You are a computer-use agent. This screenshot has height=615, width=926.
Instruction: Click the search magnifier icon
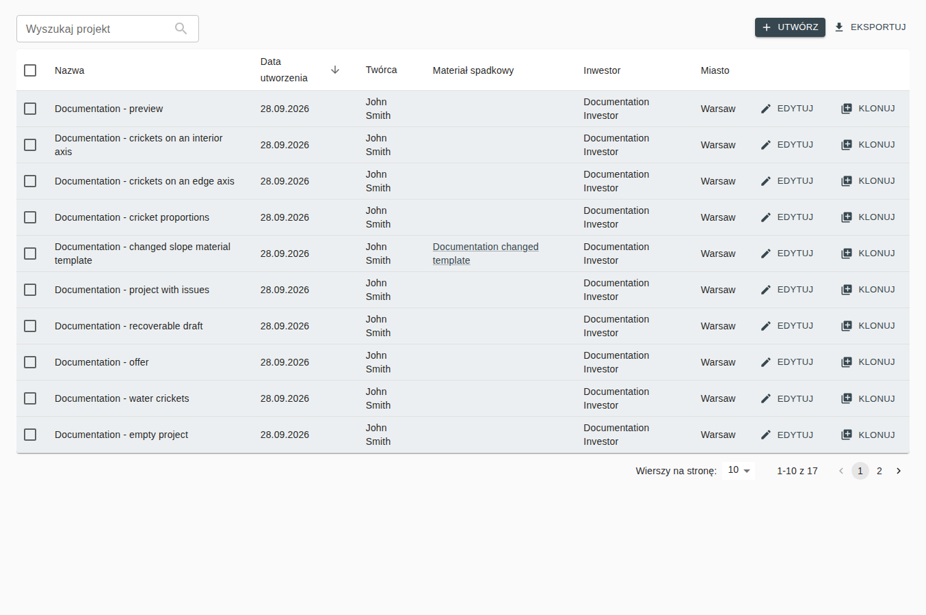[x=181, y=29]
